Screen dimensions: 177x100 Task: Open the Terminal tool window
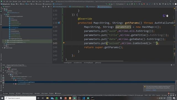point(58,93)
